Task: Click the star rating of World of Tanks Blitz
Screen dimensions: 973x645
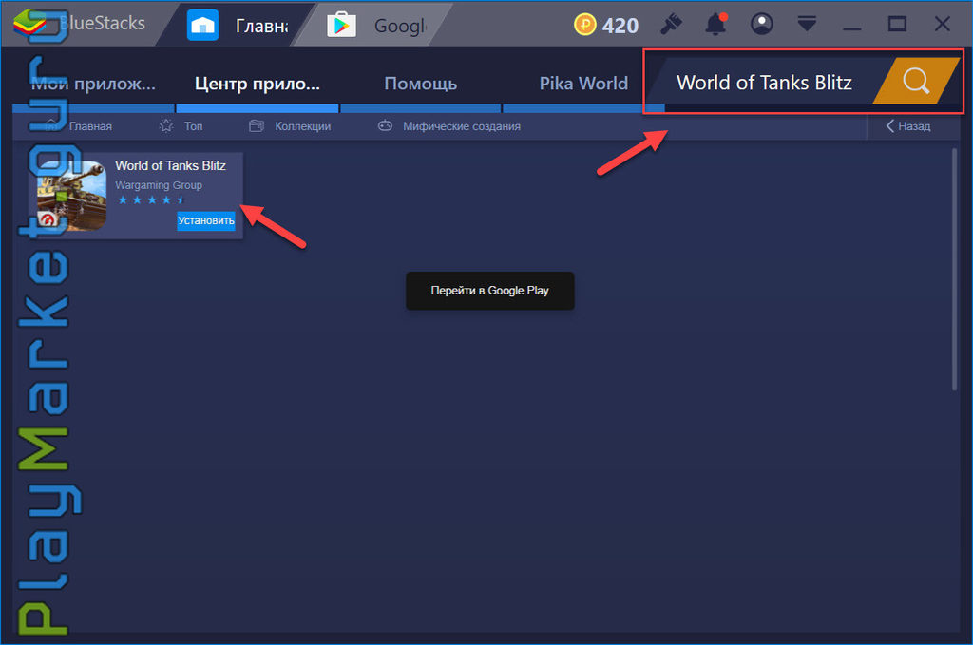Action: (x=151, y=199)
